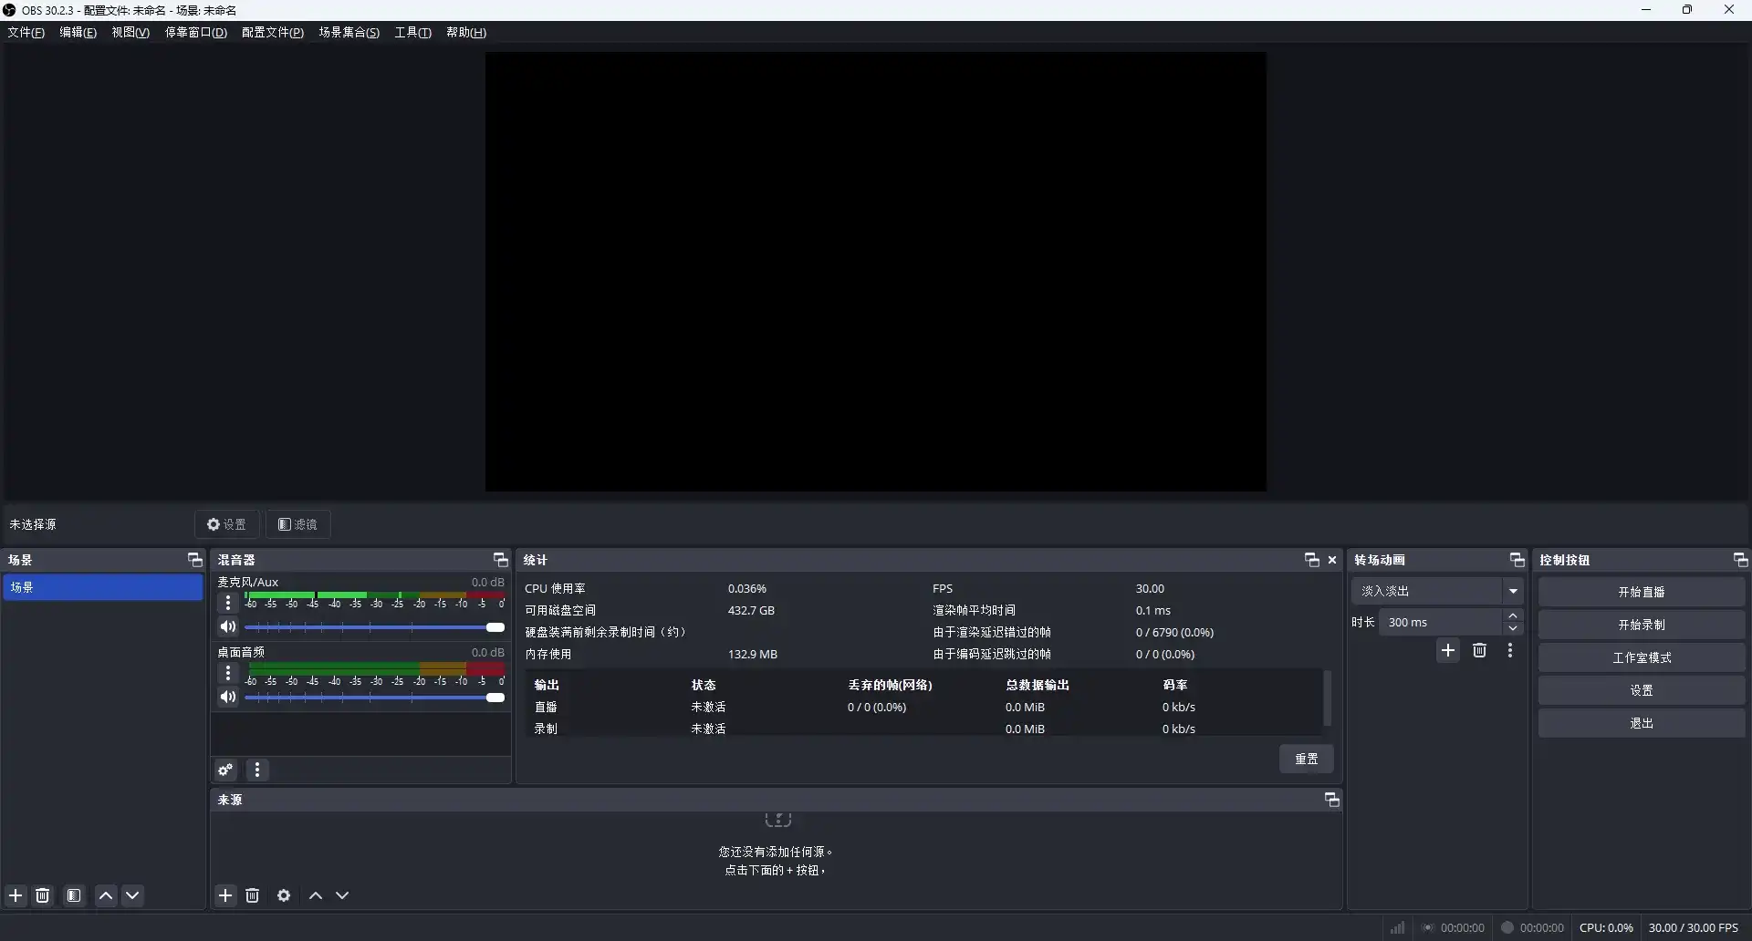Open advanced audio properties gears icon

click(225, 770)
